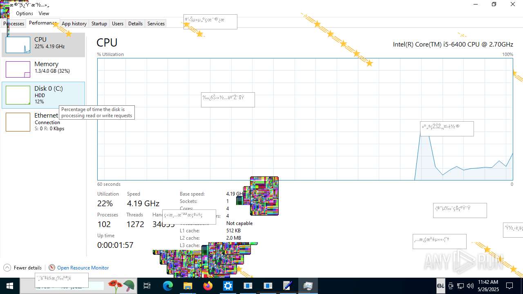
Task: Open the blue gear app on taskbar
Action: [228, 286]
